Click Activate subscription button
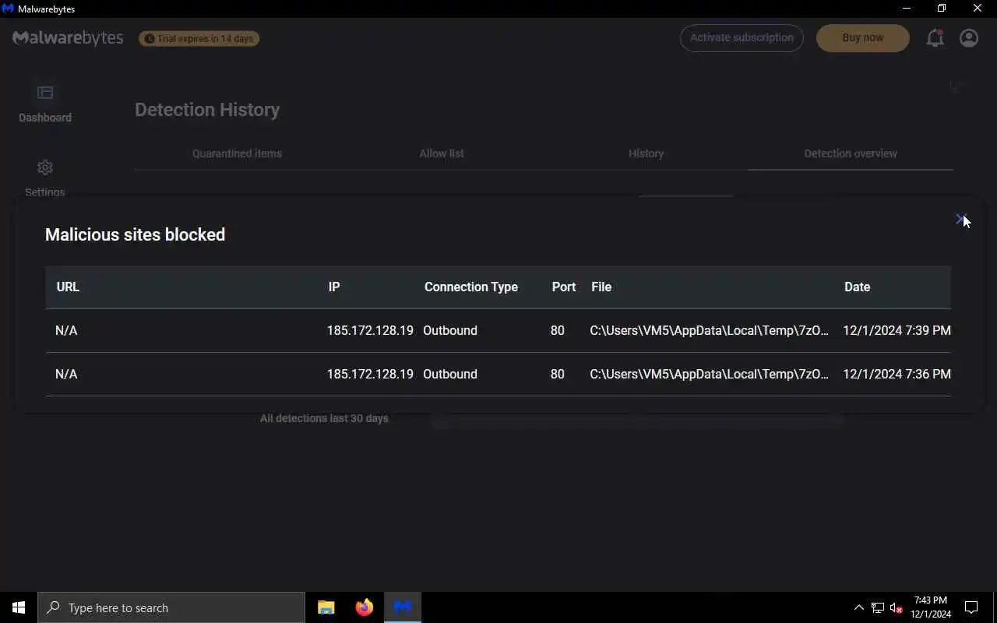This screenshot has width=997, height=623. [742, 37]
